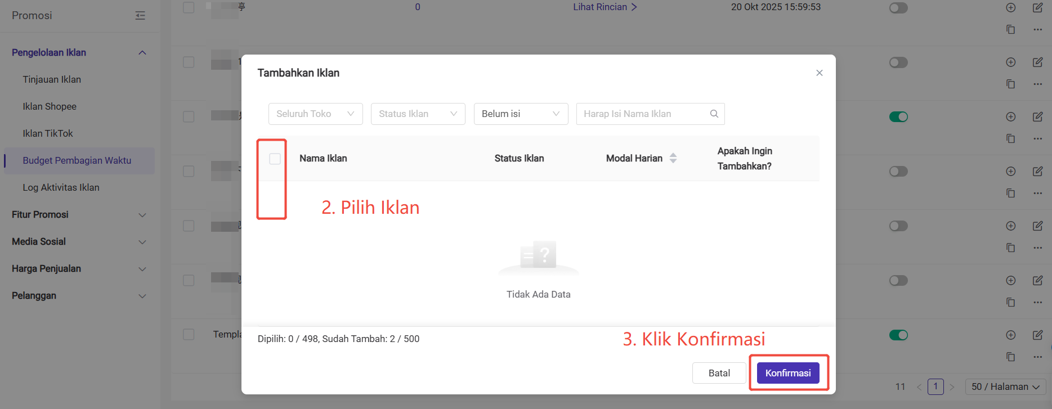Viewport: 1052px width, 409px height.
Task: Open the more options icon in the top row
Action: 1037,29
